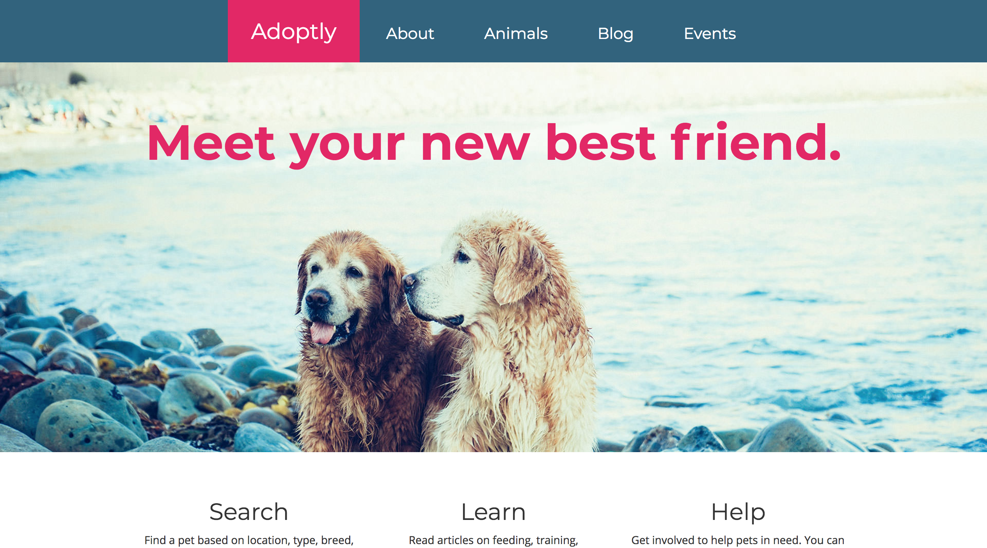Viewport: 987px width, 548px height.
Task: Go to the Animals section
Action: tap(516, 34)
